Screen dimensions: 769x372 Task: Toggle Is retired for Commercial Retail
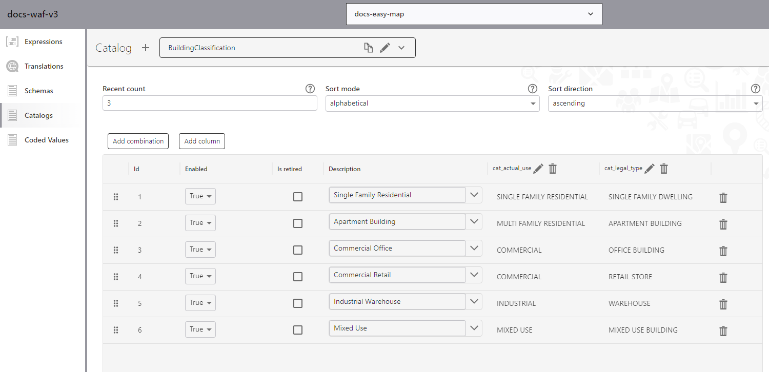(x=298, y=277)
